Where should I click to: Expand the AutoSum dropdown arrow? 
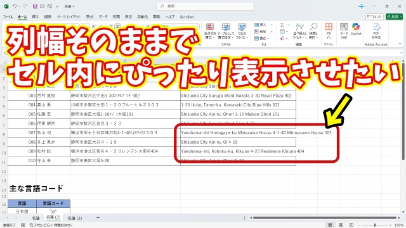click(x=289, y=25)
